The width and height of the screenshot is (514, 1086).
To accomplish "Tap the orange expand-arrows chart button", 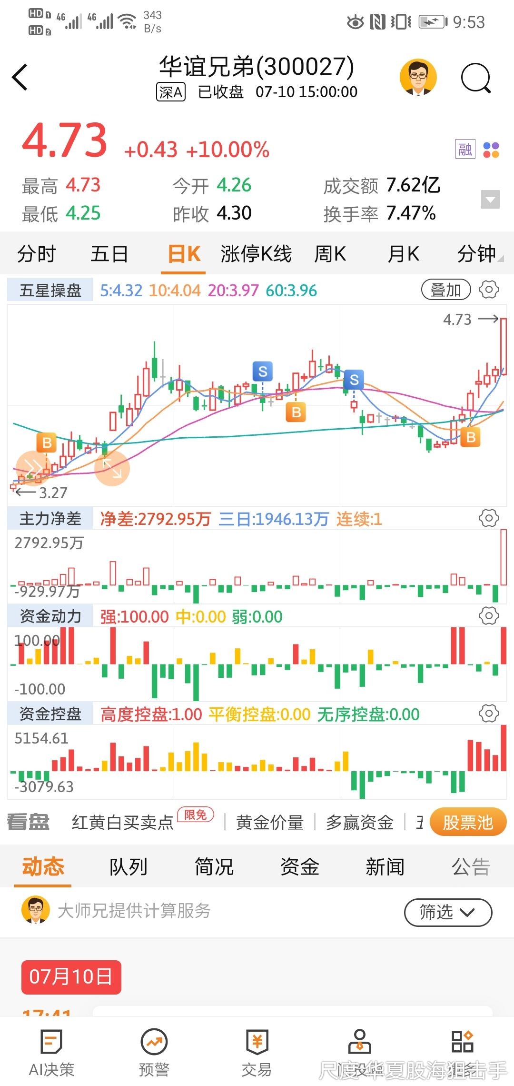I will 112,468.
